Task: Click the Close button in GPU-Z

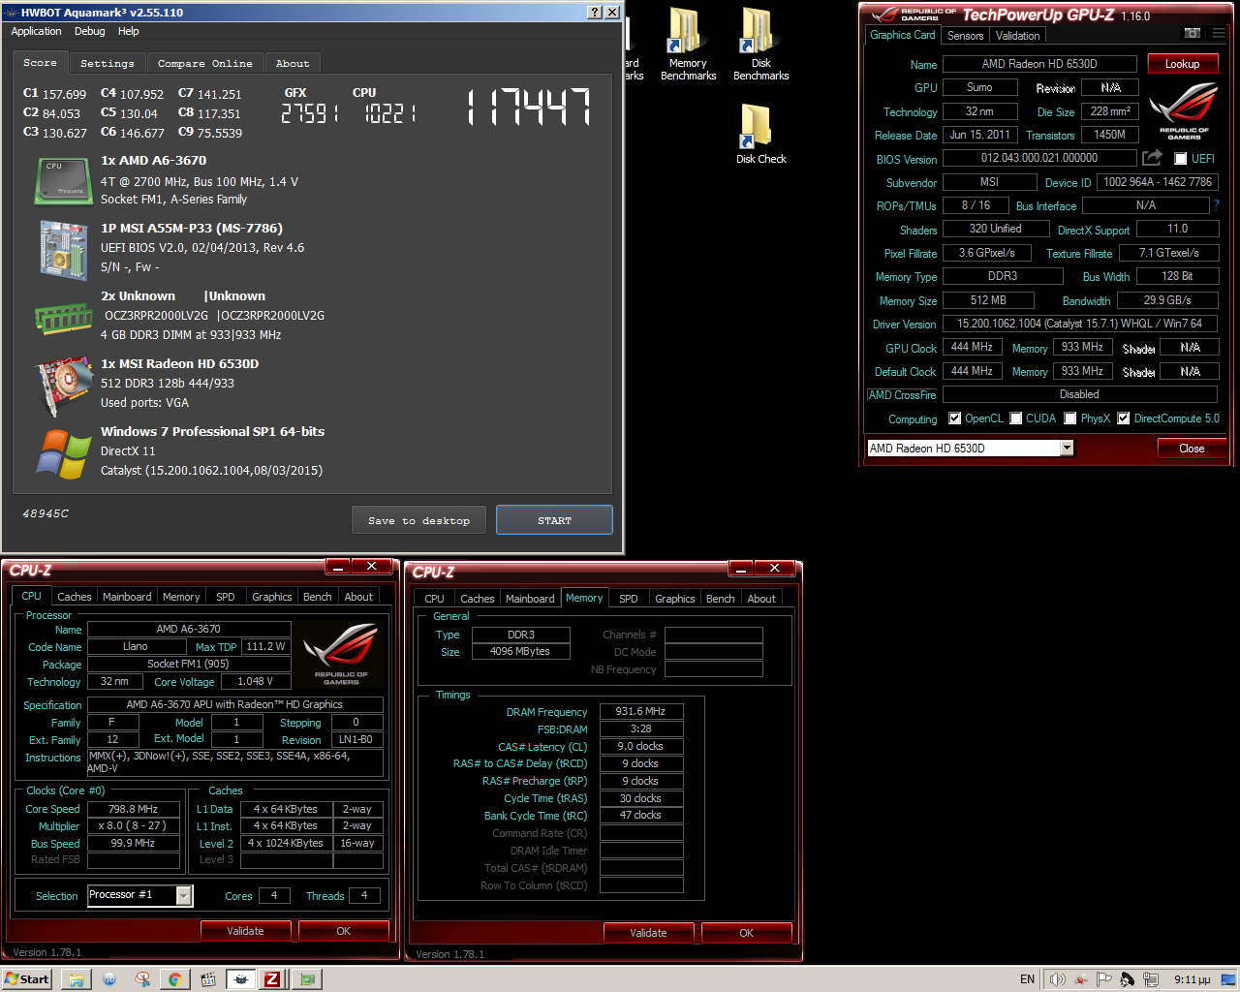Action: 1193,449
